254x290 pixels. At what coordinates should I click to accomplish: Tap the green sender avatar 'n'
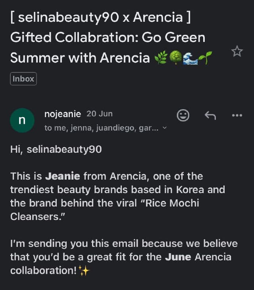[22, 120]
